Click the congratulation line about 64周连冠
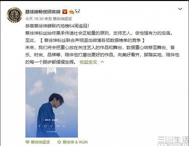The height and width of the screenshot is (146, 189). click(x=57, y=26)
